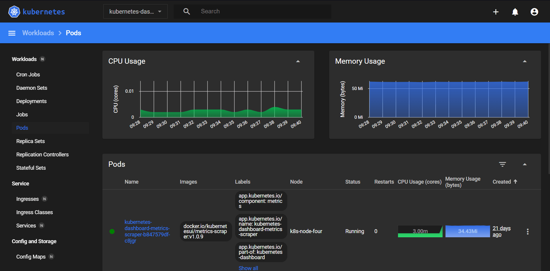Click the Workloads breadcrumb link
The image size is (550, 271).
(x=38, y=33)
